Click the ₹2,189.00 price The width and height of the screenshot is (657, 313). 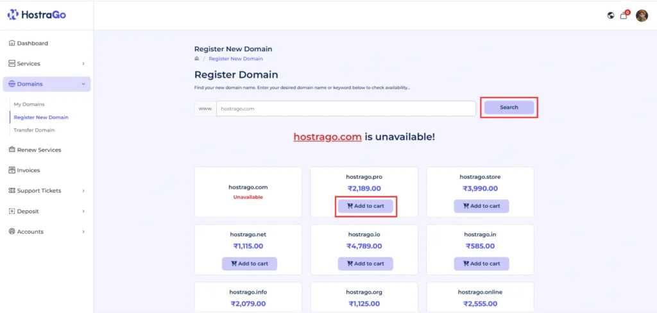click(x=364, y=189)
